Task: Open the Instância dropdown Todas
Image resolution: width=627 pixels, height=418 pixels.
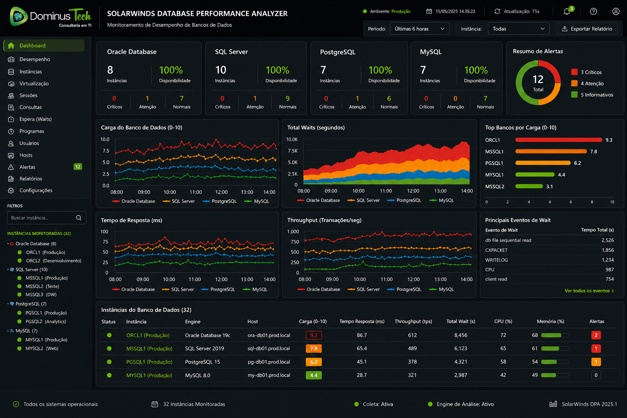Action: tap(518, 29)
